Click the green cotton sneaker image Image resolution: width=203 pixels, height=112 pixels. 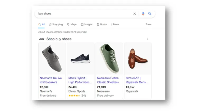point(109,59)
